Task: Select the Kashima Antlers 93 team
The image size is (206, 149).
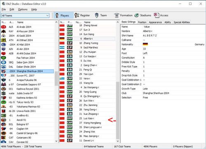Action: click(x=28, y=98)
